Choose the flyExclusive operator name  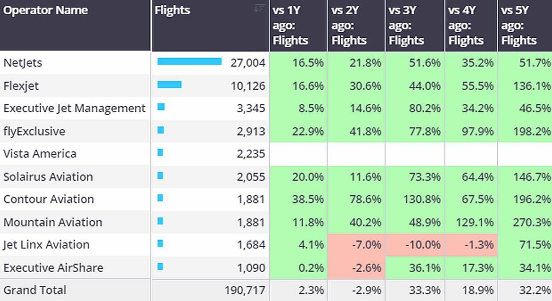click(x=34, y=132)
